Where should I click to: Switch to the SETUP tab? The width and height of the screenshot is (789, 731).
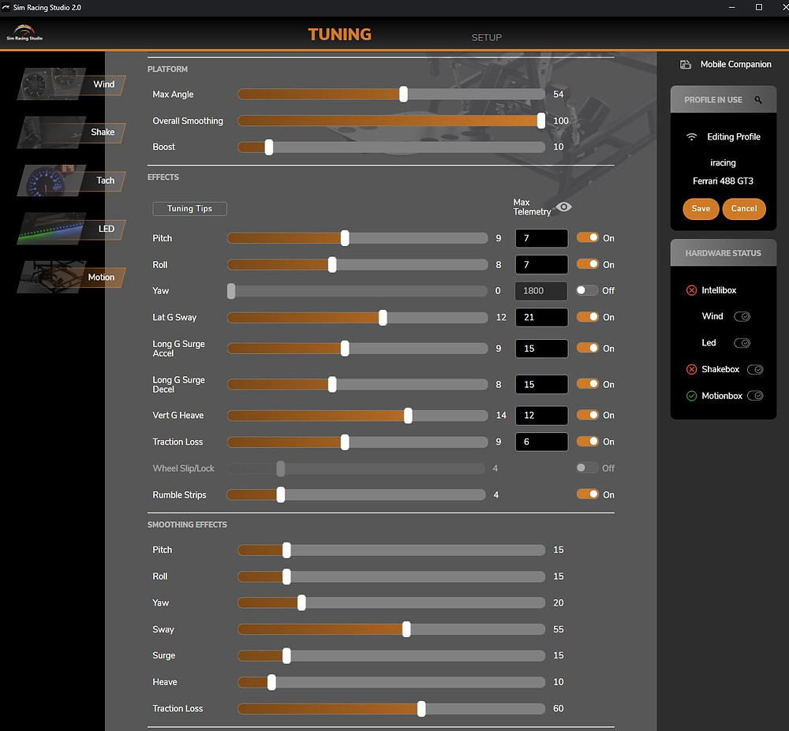click(487, 38)
